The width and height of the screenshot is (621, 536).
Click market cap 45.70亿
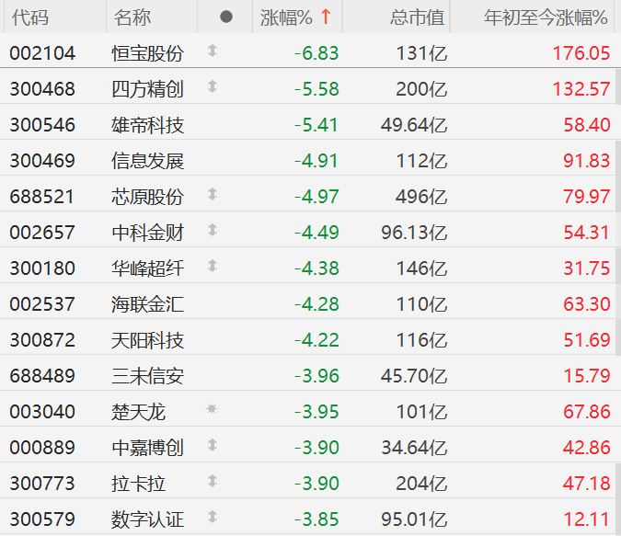(414, 376)
